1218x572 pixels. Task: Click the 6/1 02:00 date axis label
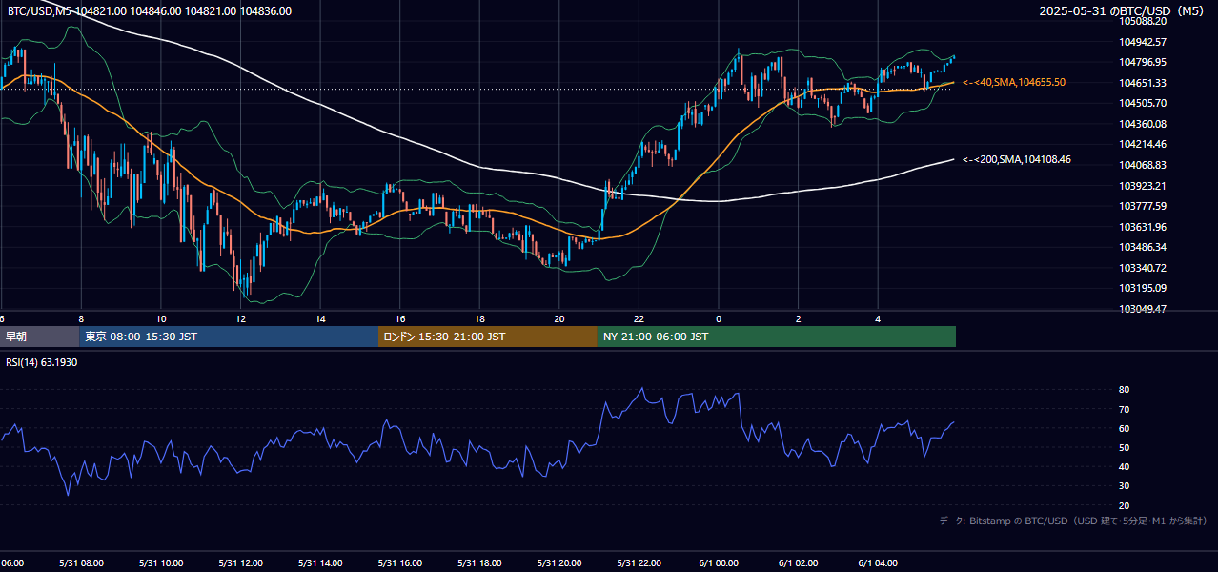799,562
